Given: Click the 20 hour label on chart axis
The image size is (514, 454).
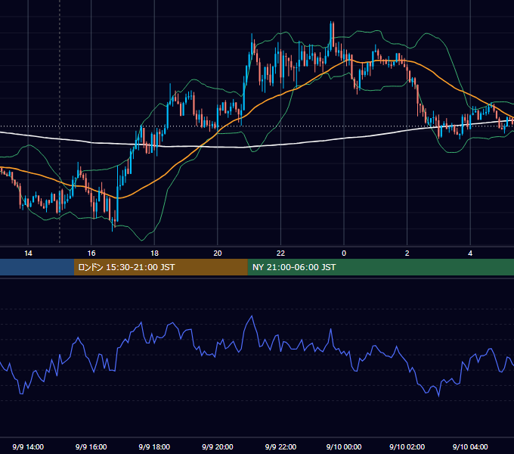Looking at the screenshot, I should [218, 253].
